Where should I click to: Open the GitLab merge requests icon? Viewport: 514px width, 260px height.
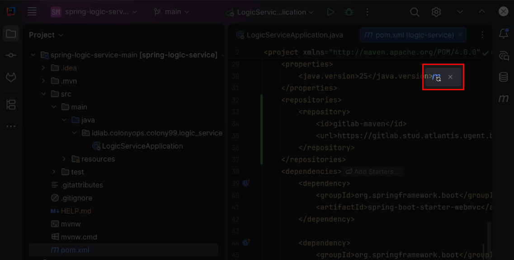[11, 78]
